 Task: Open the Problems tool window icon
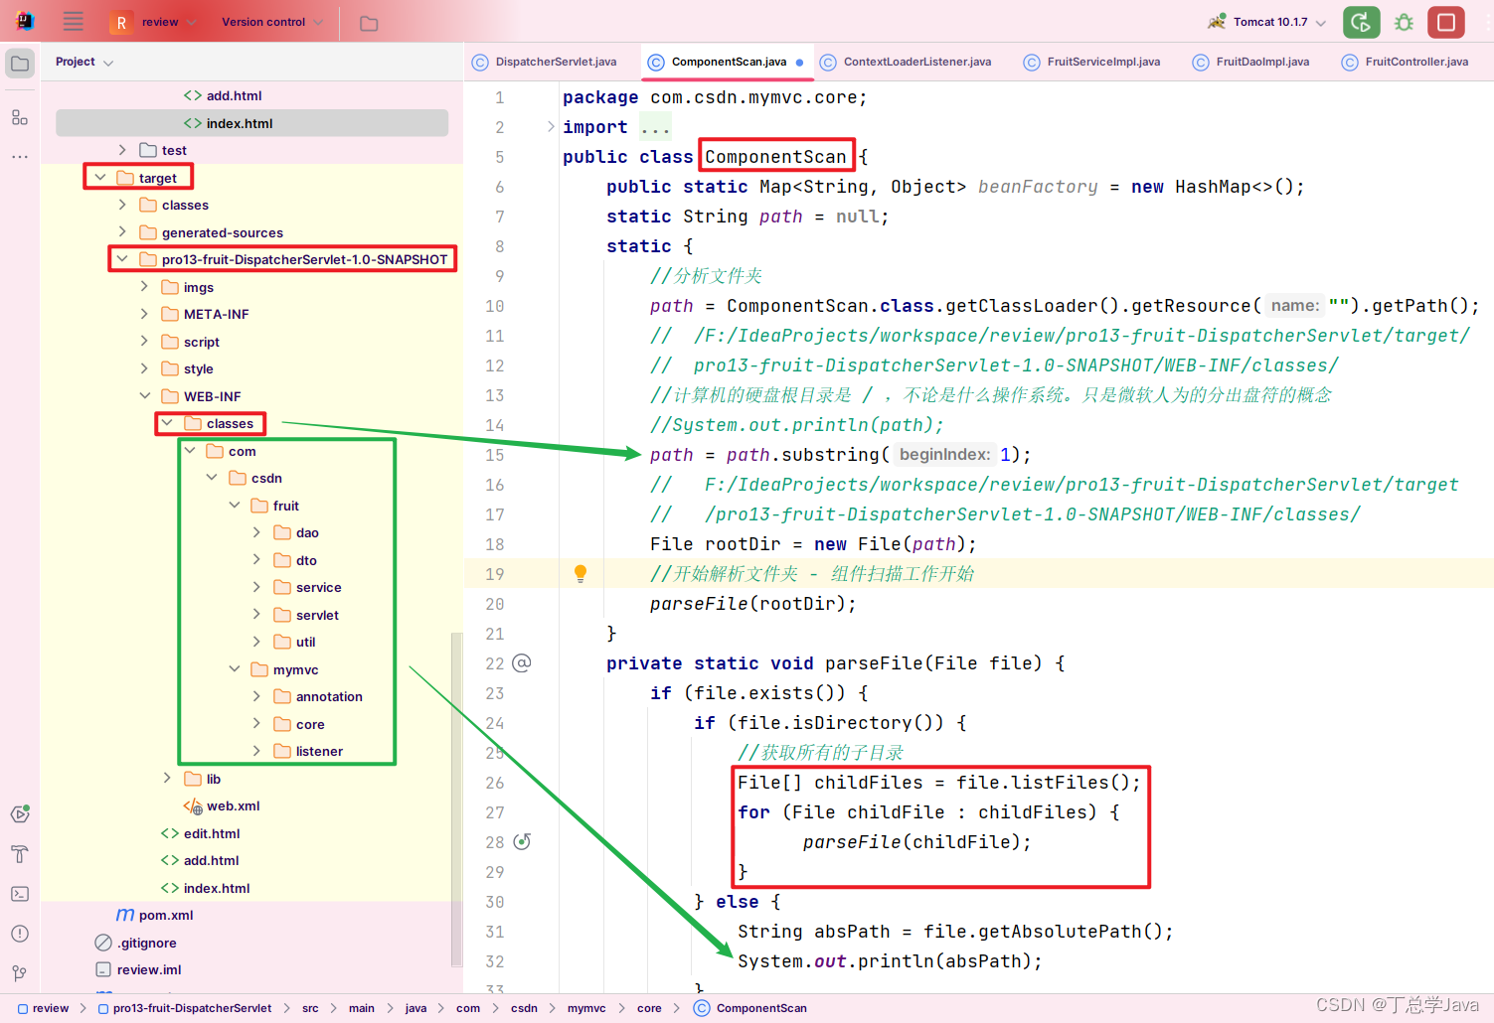[20, 934]
